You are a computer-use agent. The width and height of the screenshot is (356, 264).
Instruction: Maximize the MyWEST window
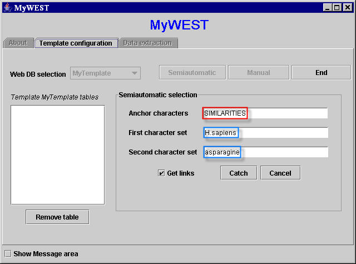pyautogui.click(x=337, y=8)
